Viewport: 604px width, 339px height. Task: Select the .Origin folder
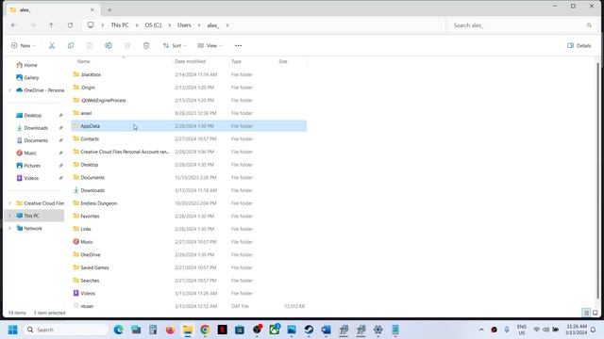(189, 88)
